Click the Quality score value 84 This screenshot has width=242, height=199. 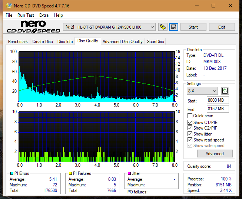[229, 166]
